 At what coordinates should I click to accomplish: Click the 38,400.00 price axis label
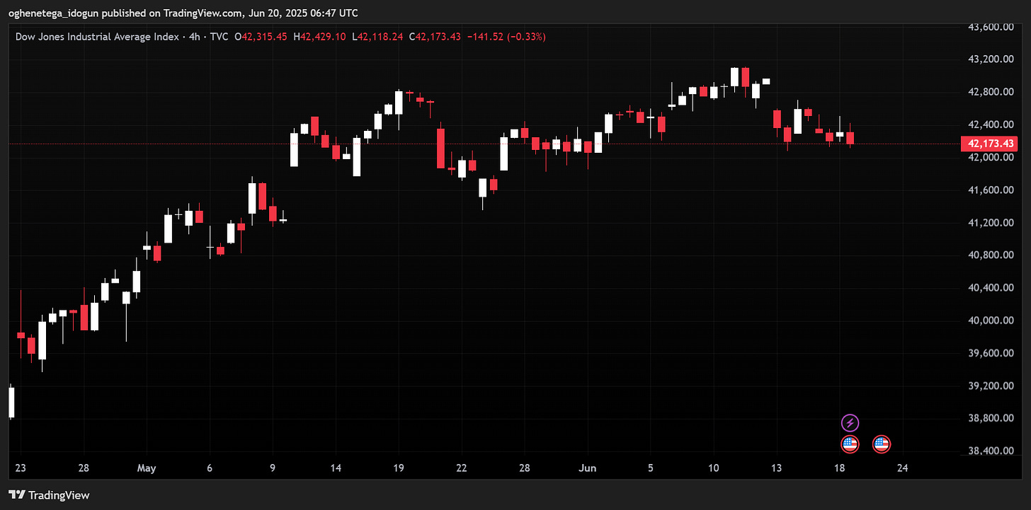(x=991, y=451)
